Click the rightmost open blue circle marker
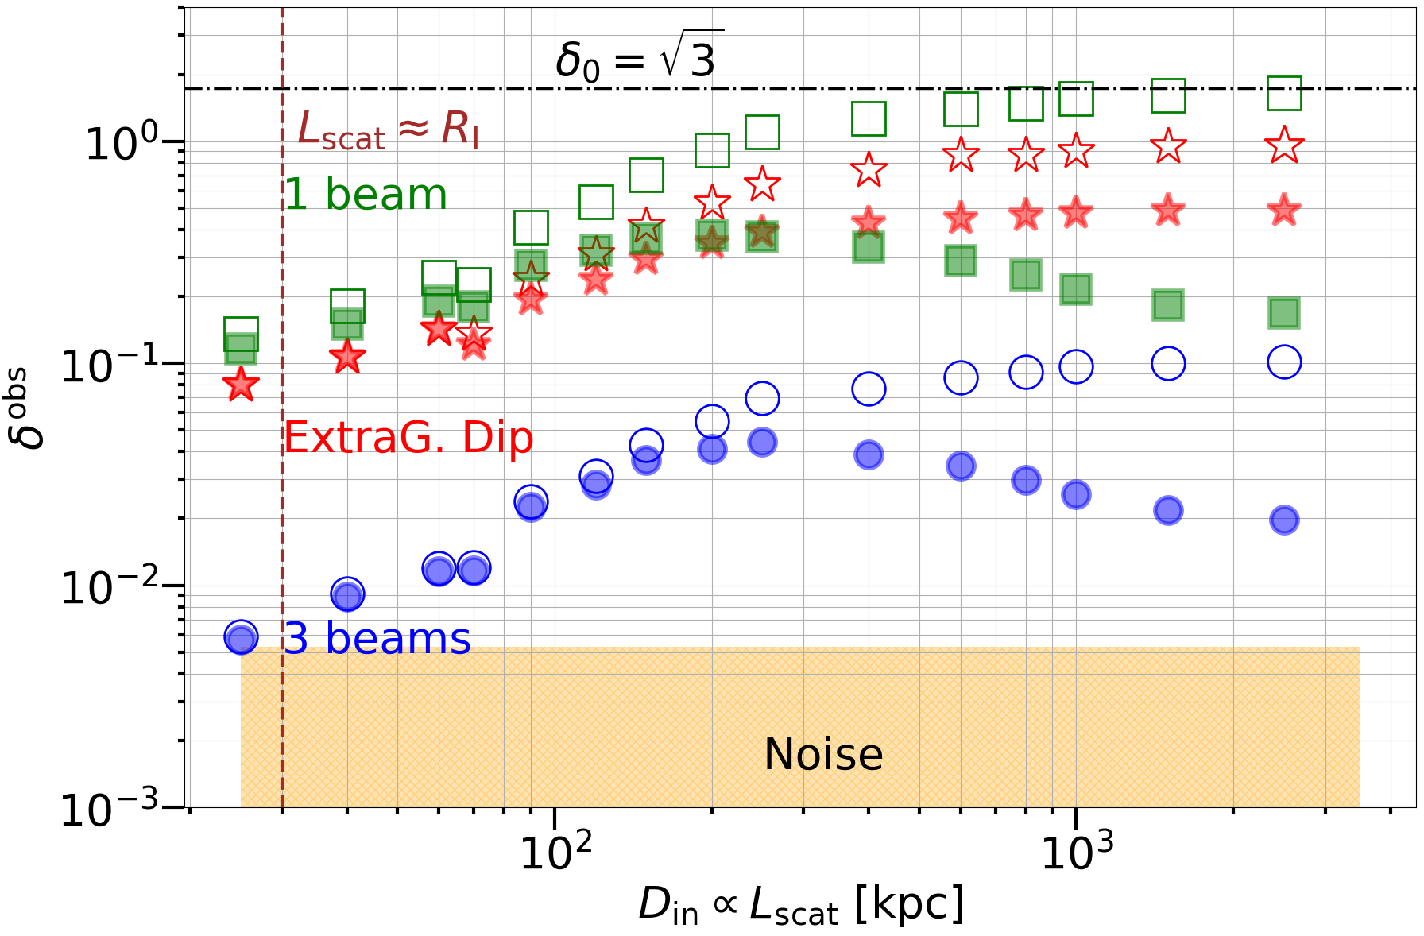This screenshot has width=1424, height=936. (1284, 362)
